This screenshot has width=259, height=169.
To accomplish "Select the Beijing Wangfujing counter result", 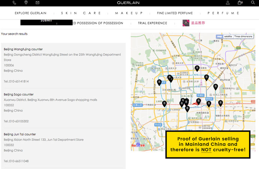I will [x=23, y=49].
